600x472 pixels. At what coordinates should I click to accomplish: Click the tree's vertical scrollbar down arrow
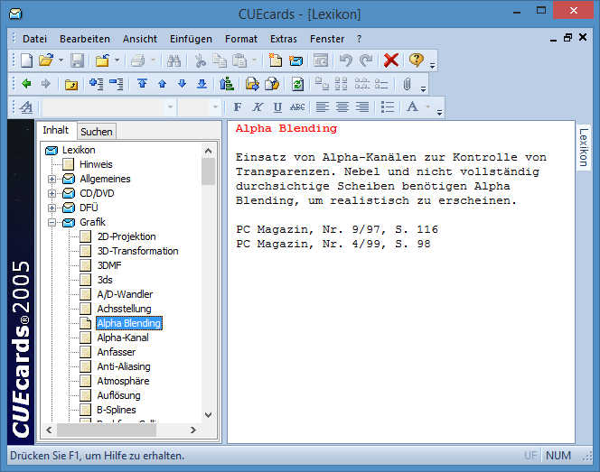click(208, 414)
